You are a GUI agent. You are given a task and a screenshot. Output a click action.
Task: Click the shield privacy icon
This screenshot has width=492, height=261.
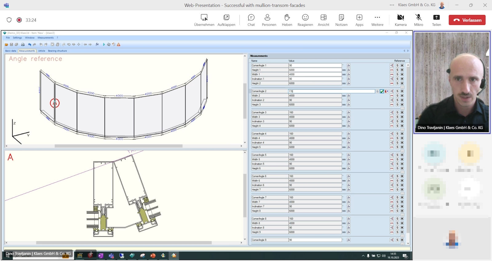click(9, 20)
